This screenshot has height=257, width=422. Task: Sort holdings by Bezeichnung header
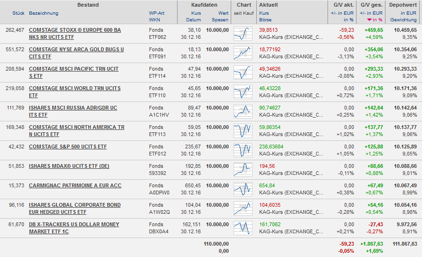pyautogui.click(x=44, y=13)
